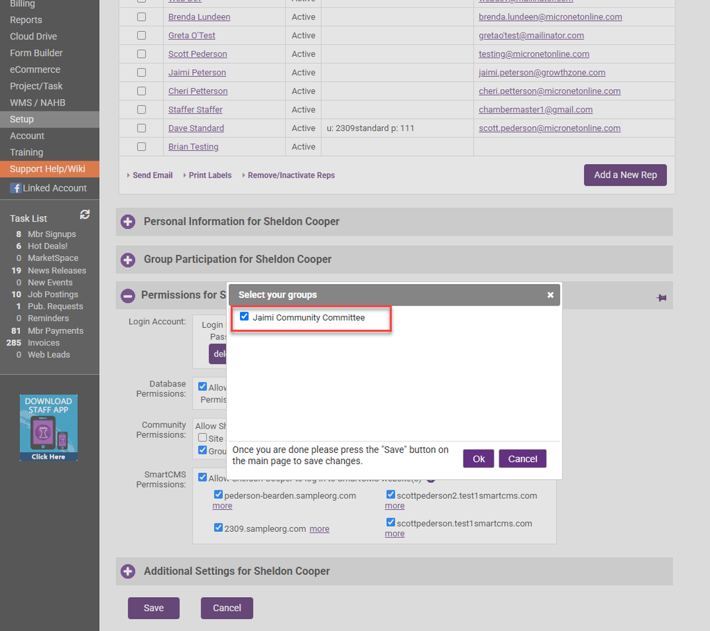Click the main page Save button

(153, 608)
